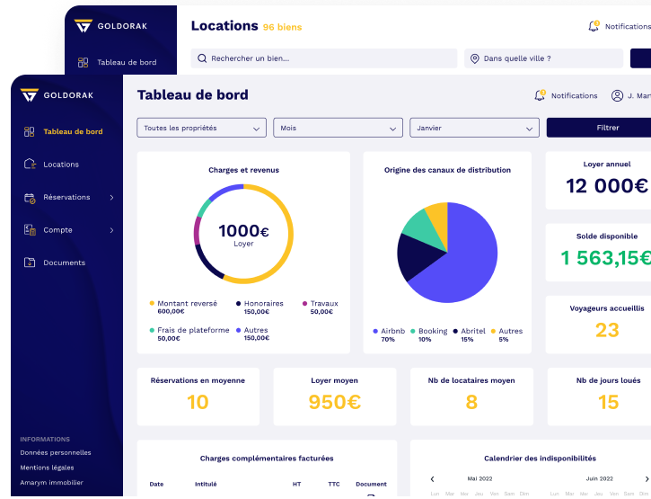This screenshot has width=651, height=499.
Task: Open Toutes les propriétés dropdown
Action: (201, 128)
